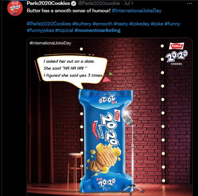This screenshot has height=196, width=198.
Task: Open the #tasty hashtag
Action: pyautogui.click(x=121, y=24)
